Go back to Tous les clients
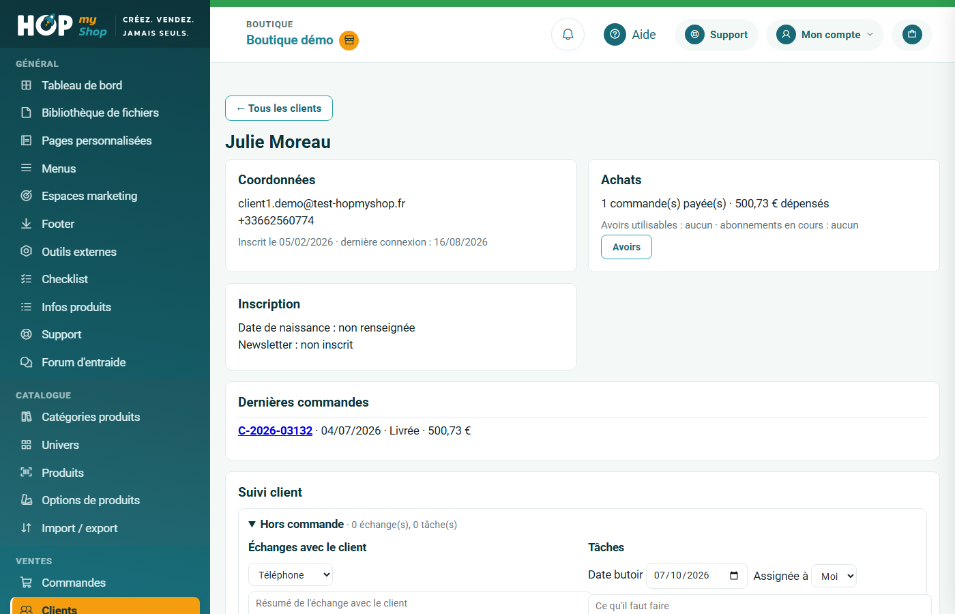955x614 pixels. coord(279,108)
